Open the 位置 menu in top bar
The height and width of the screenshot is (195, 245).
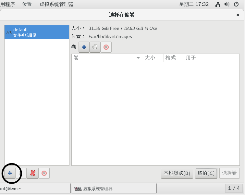coord(27,5)
